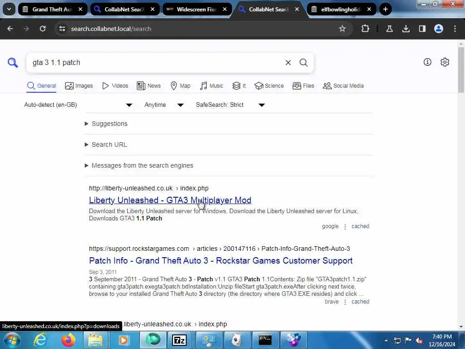The width and height of the screenshot is (465, 349).
Task: Toggle the browser side panel icon
Action: (x=422, y=29)
